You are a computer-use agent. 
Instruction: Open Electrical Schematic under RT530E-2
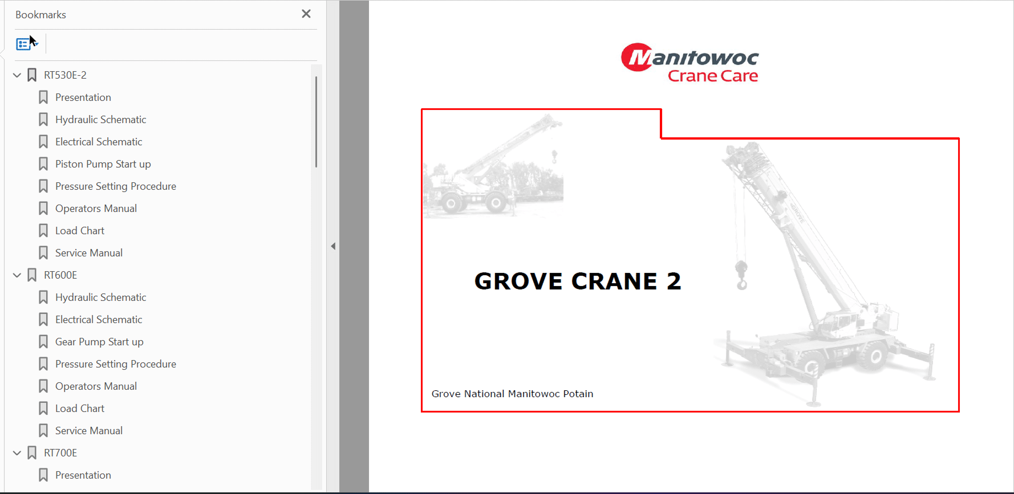tap(99, 142)
